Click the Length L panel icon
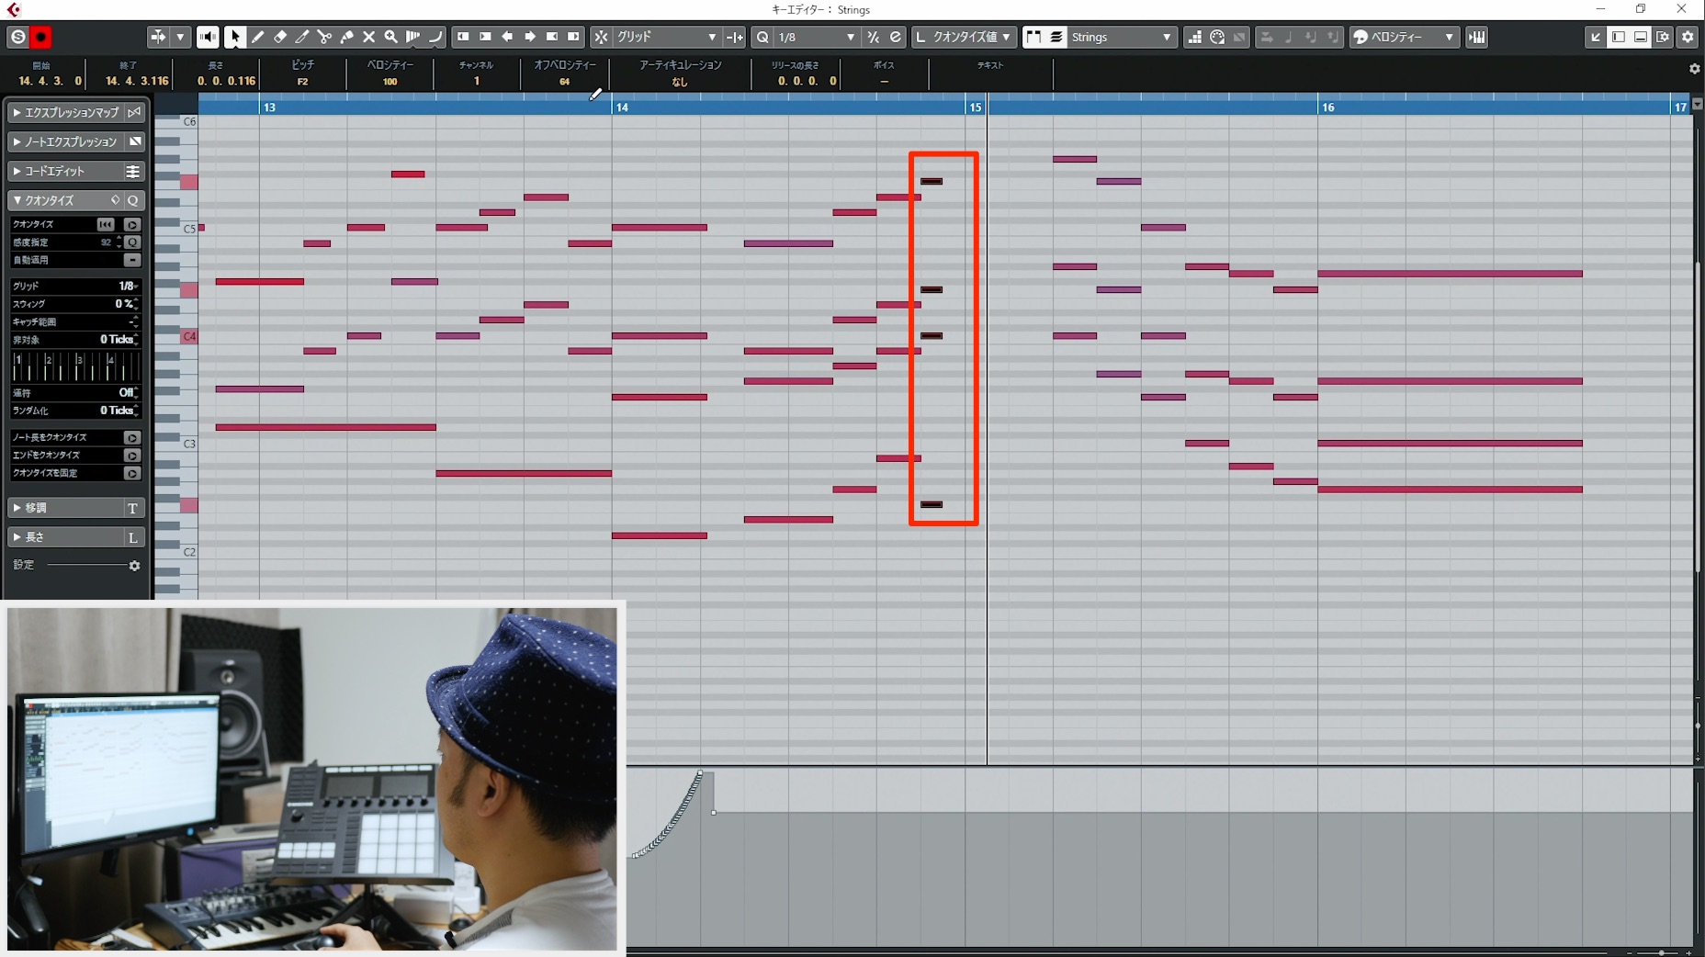 pyautogui.click(x=132, y=537)
